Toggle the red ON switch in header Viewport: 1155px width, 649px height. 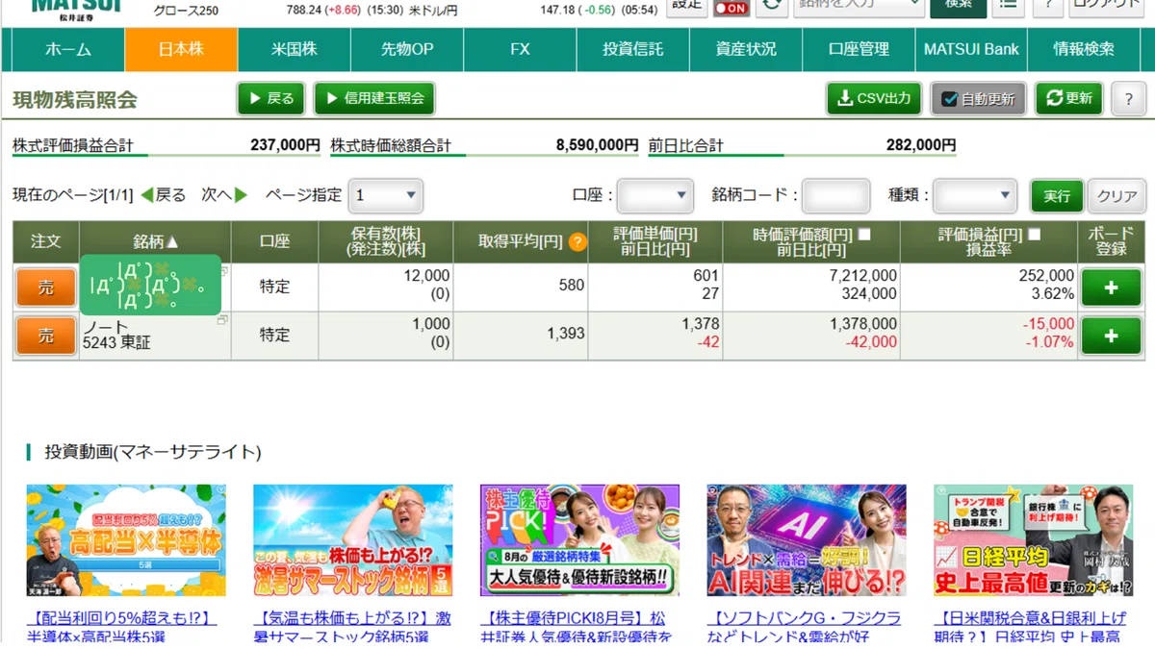click(x=731, y=8)
